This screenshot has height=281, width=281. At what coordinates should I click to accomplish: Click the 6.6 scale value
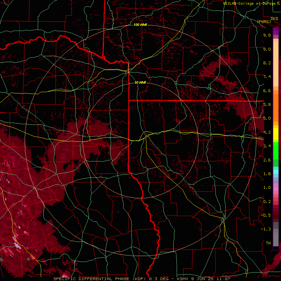267,91
